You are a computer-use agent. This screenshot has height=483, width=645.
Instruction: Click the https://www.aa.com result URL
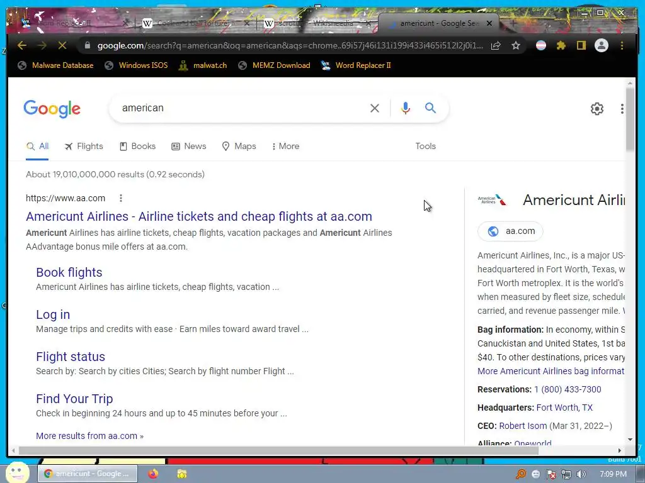click(66, 198)
